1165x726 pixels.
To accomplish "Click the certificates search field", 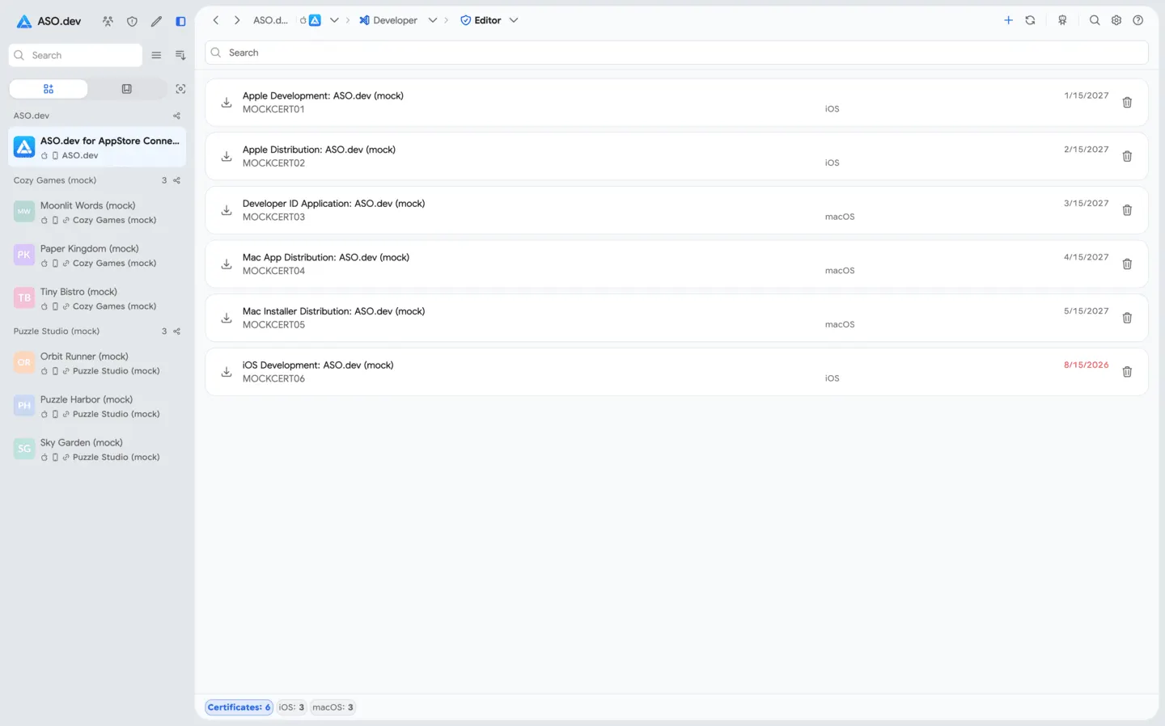I will [676, 53].
